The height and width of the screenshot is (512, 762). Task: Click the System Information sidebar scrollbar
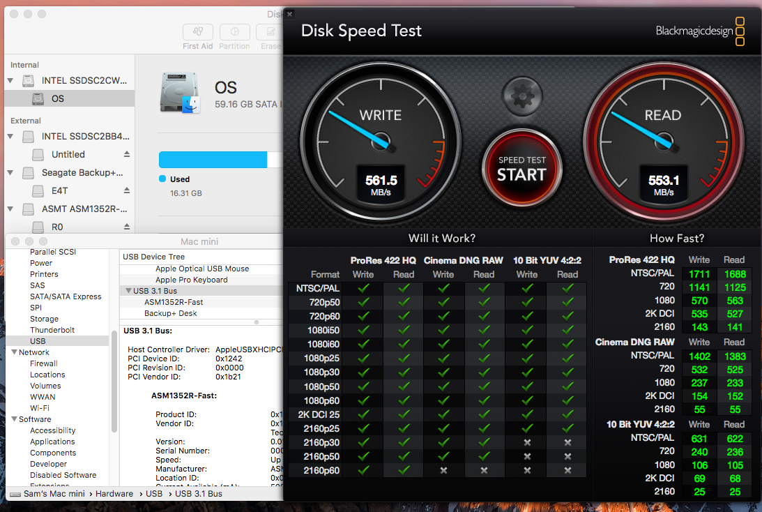114,381
